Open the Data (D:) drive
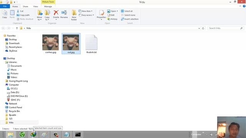Image resolution: width=246 pixels, height=138 pixels. tap(13, 92)
